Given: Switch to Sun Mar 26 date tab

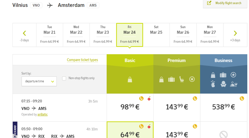Looking at the screenshot, I should pyautogui.click(x=183, y=35).
